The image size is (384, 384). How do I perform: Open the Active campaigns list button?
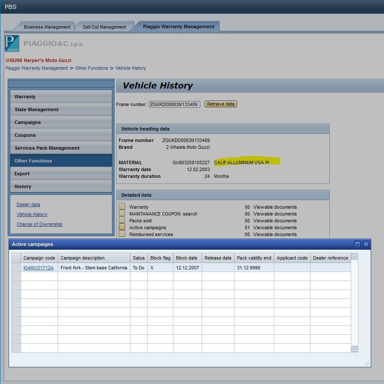pos(122,227)
